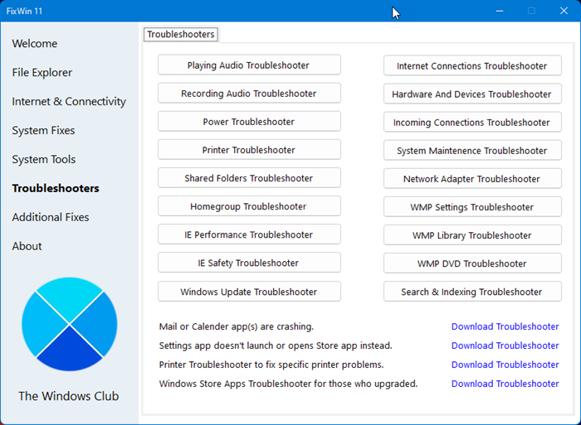
Task: Select Internet & Connectivity in sidebar
Action: click(69, 102)
